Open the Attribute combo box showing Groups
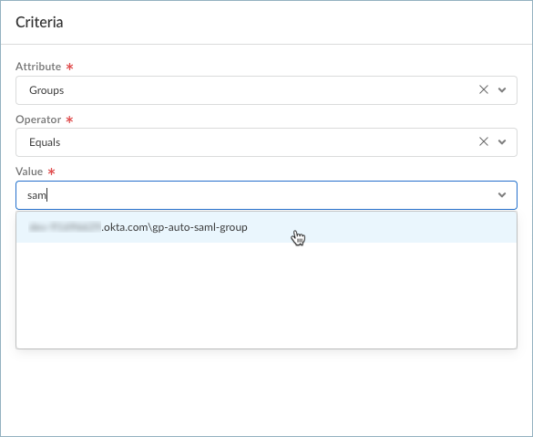This screenshot has width=533, height=437. click(x=266, y=90)
